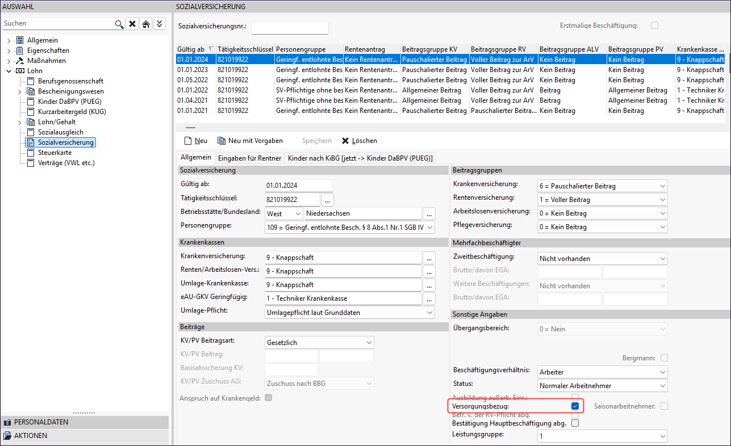Viewport: 731px width, 446px height.
Task: Click the Steuerkarte page icon
Action: pos(31,153)
